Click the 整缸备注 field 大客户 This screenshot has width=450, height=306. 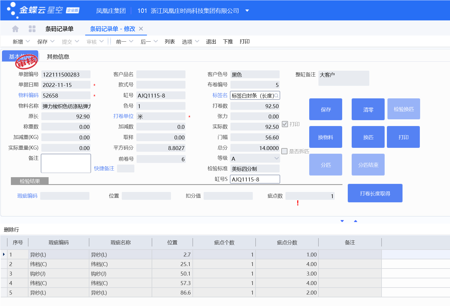pyautogui.click(x=344, y=78)
